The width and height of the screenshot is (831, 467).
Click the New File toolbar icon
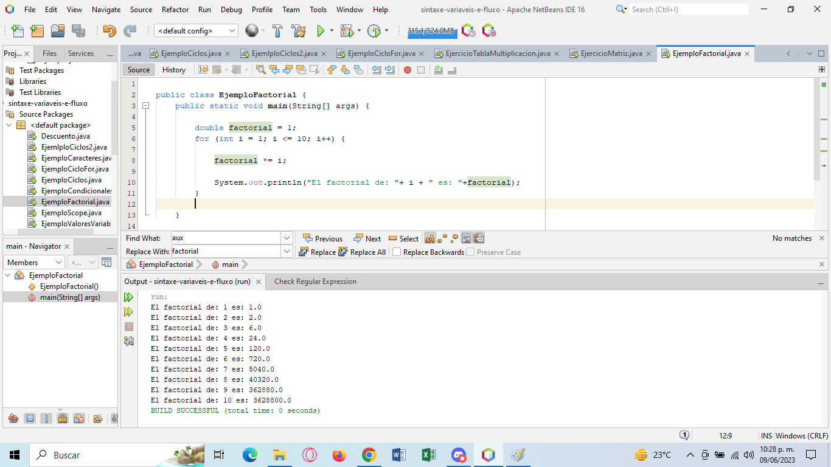pyautogui.click(x=18, y=30)
